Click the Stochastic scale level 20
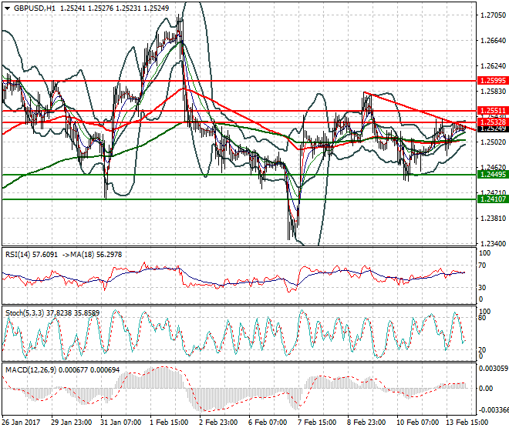This screenshot has height=431, width=509. (x=482, y=350)
